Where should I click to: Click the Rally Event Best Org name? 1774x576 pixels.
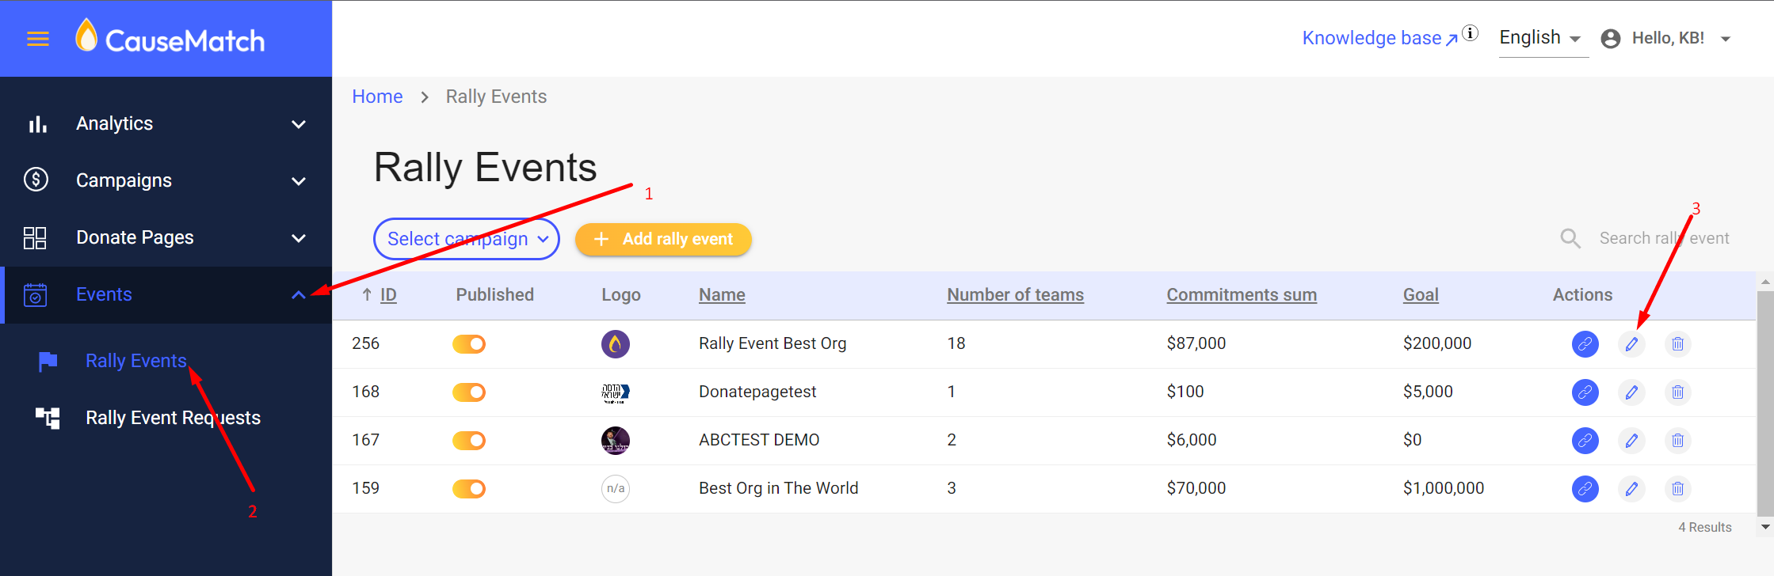pyautogui.click(x=773, y=343)
